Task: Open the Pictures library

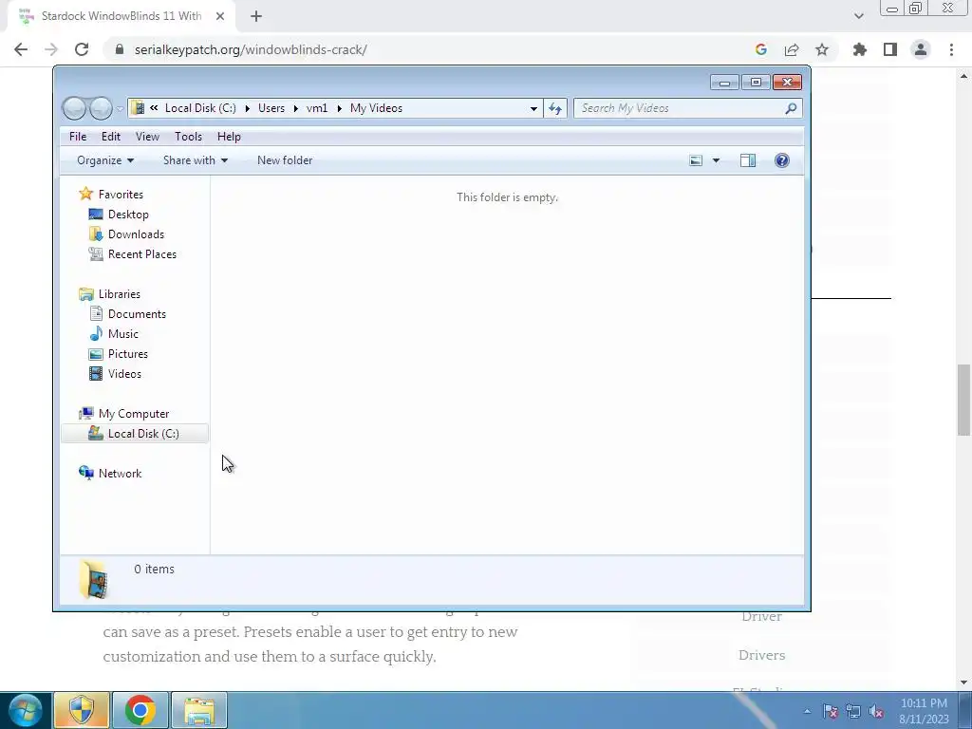Action: point(128,354)
